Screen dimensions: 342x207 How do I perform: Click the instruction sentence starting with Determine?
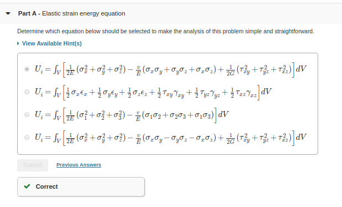point(166,32)
